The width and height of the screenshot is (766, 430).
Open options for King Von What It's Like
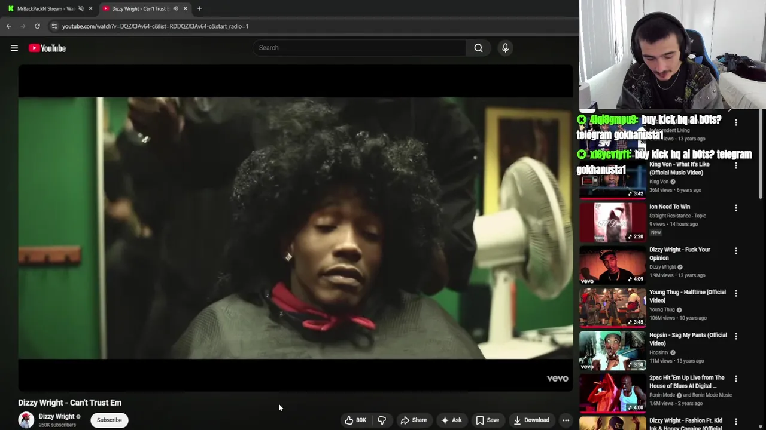coord(736,165)
